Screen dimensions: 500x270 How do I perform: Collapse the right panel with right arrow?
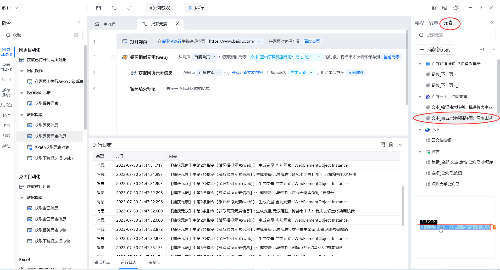point(492,23)
